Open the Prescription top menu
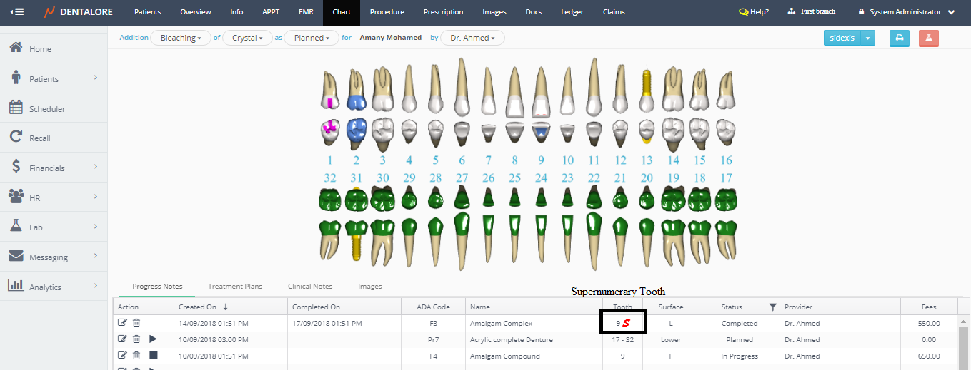971x370 pixels. 443,12
